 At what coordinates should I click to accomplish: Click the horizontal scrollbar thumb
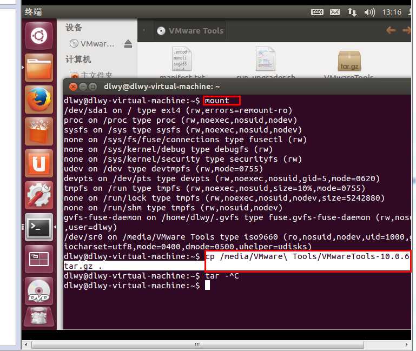click(197, 345)
